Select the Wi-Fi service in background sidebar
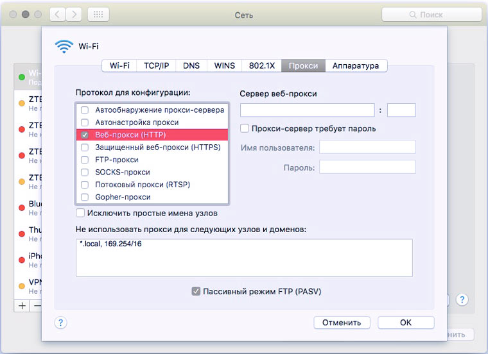Image resolution: width=488 pixels, height=354 pixels. point(28,77)
